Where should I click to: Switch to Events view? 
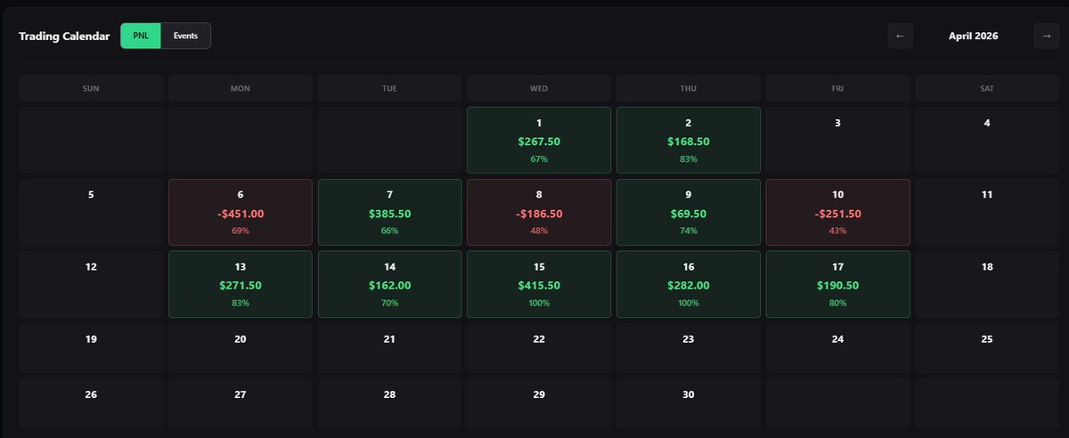click(185, 36)
